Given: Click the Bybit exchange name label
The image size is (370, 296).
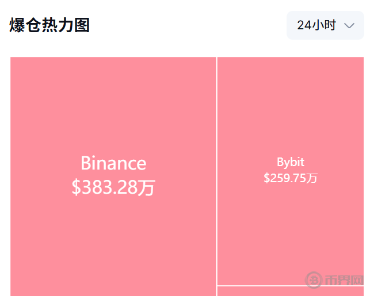Looking at the screenshot, I should (291, 162).
